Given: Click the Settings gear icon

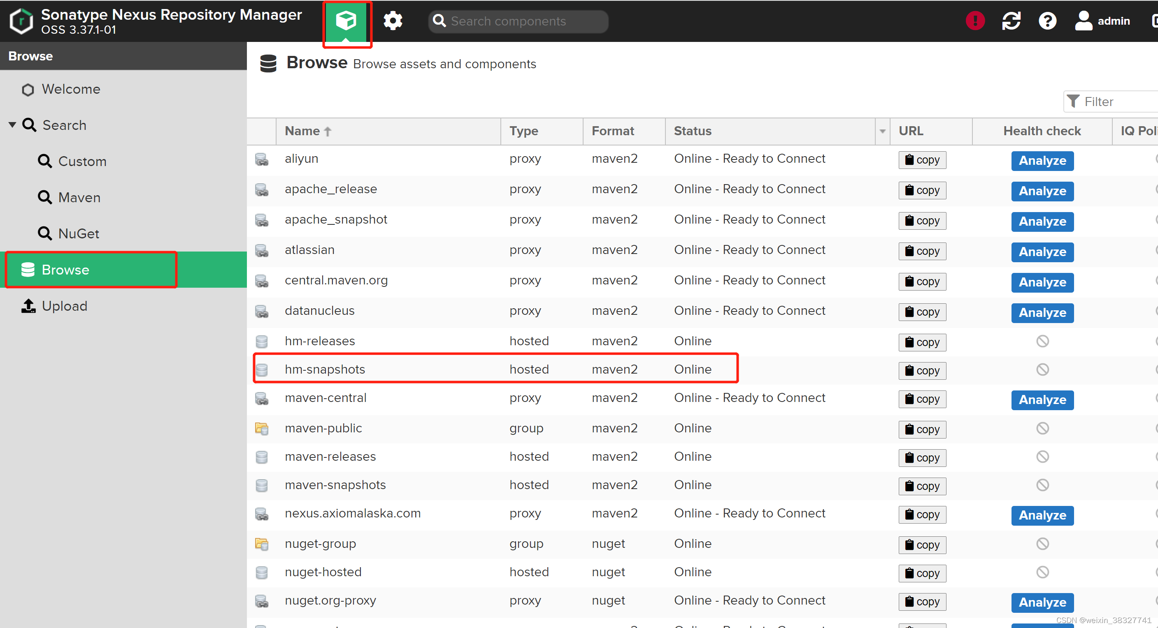Looking at the screenshot, I should [x=393, y=21].
